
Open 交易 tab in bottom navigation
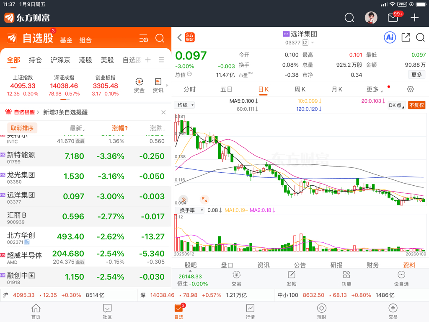click(x=393, y=312)
